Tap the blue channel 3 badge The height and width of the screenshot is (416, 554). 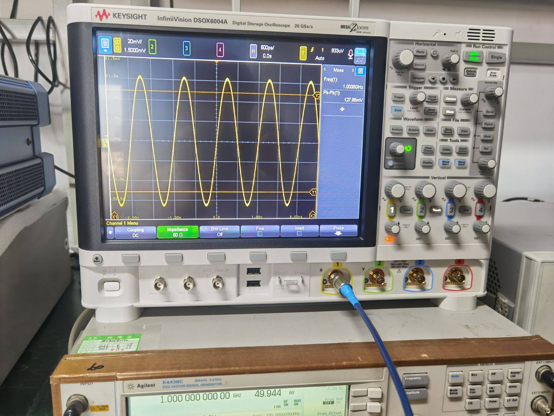pyautogui.click(x=186, y=48)
